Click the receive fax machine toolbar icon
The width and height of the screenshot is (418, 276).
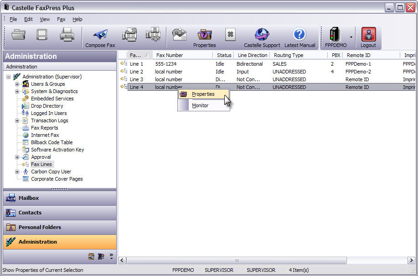coord(153,35)
